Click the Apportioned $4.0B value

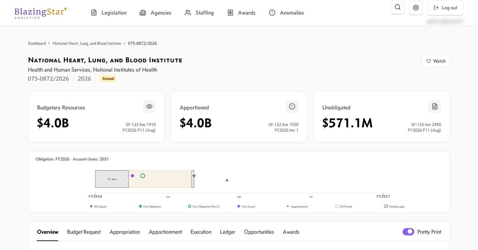click(x=196, y=123)
